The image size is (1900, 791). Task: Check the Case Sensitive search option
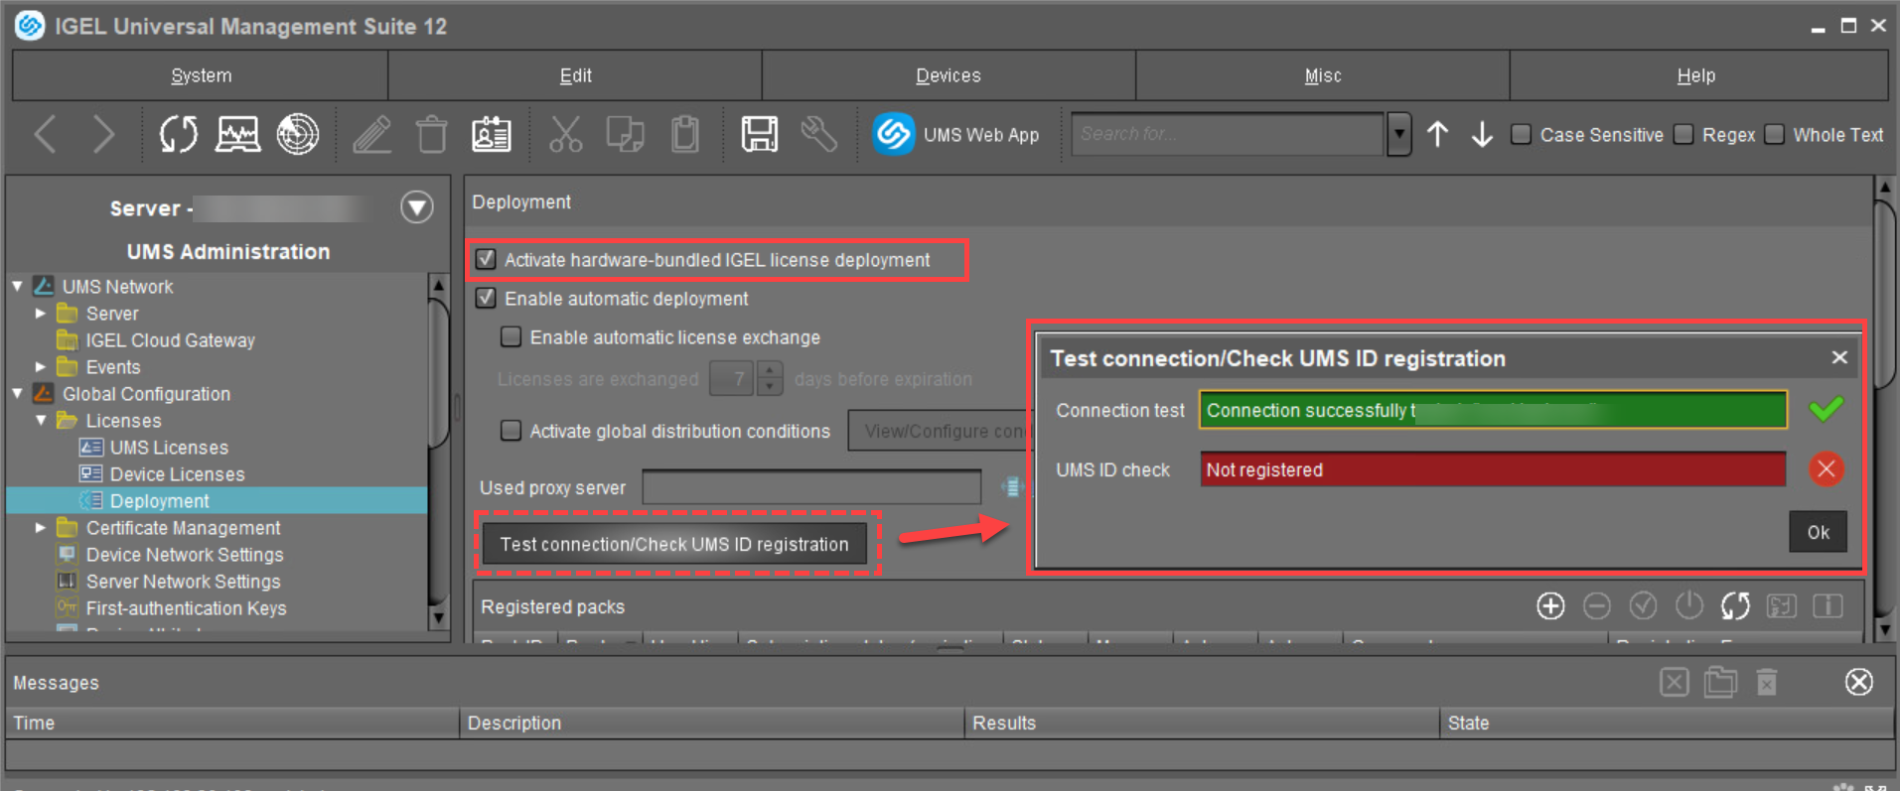(x=1521, y=134)
